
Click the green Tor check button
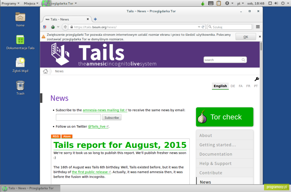[225, 117]
